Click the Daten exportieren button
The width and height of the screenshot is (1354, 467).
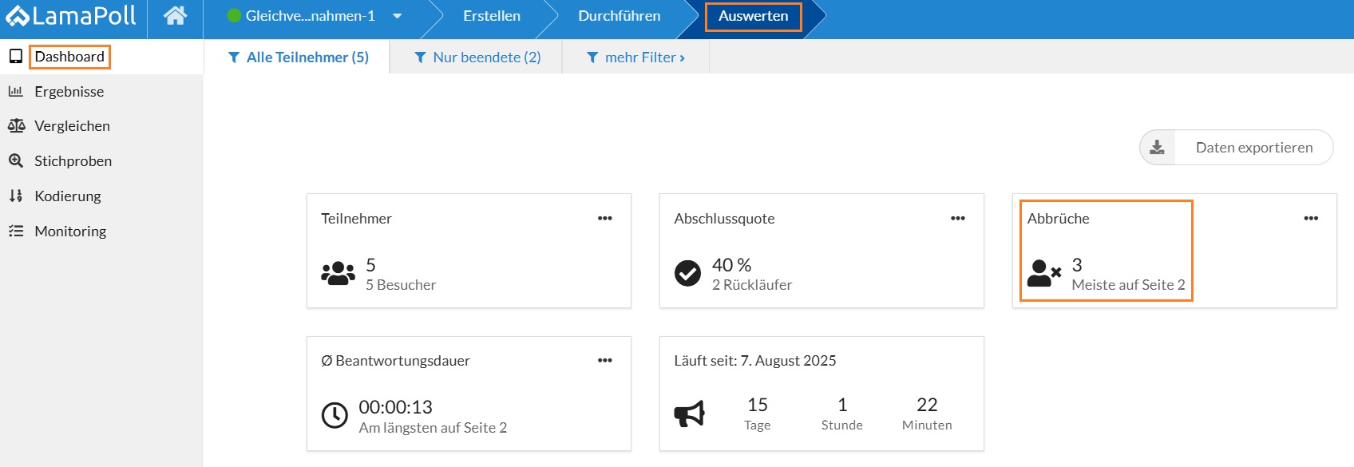tap(1236, 148)
